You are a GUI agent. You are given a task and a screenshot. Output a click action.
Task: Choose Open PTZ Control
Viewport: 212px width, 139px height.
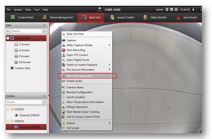87,55
